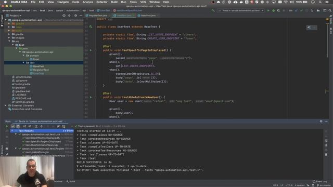Toggle show ignored tests button
The image size is (333, 187).
(x=18, y=126)
